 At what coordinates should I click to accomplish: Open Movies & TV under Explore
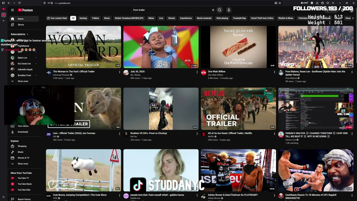(x=23, y=158)
